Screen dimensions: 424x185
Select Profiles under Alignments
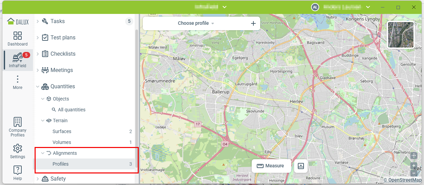click(61, 164)
